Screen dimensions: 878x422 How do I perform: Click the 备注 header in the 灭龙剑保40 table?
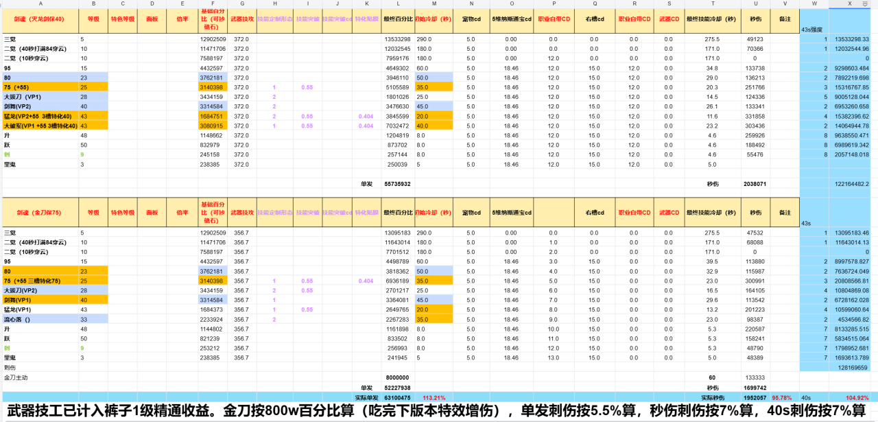tap(785, 19)
